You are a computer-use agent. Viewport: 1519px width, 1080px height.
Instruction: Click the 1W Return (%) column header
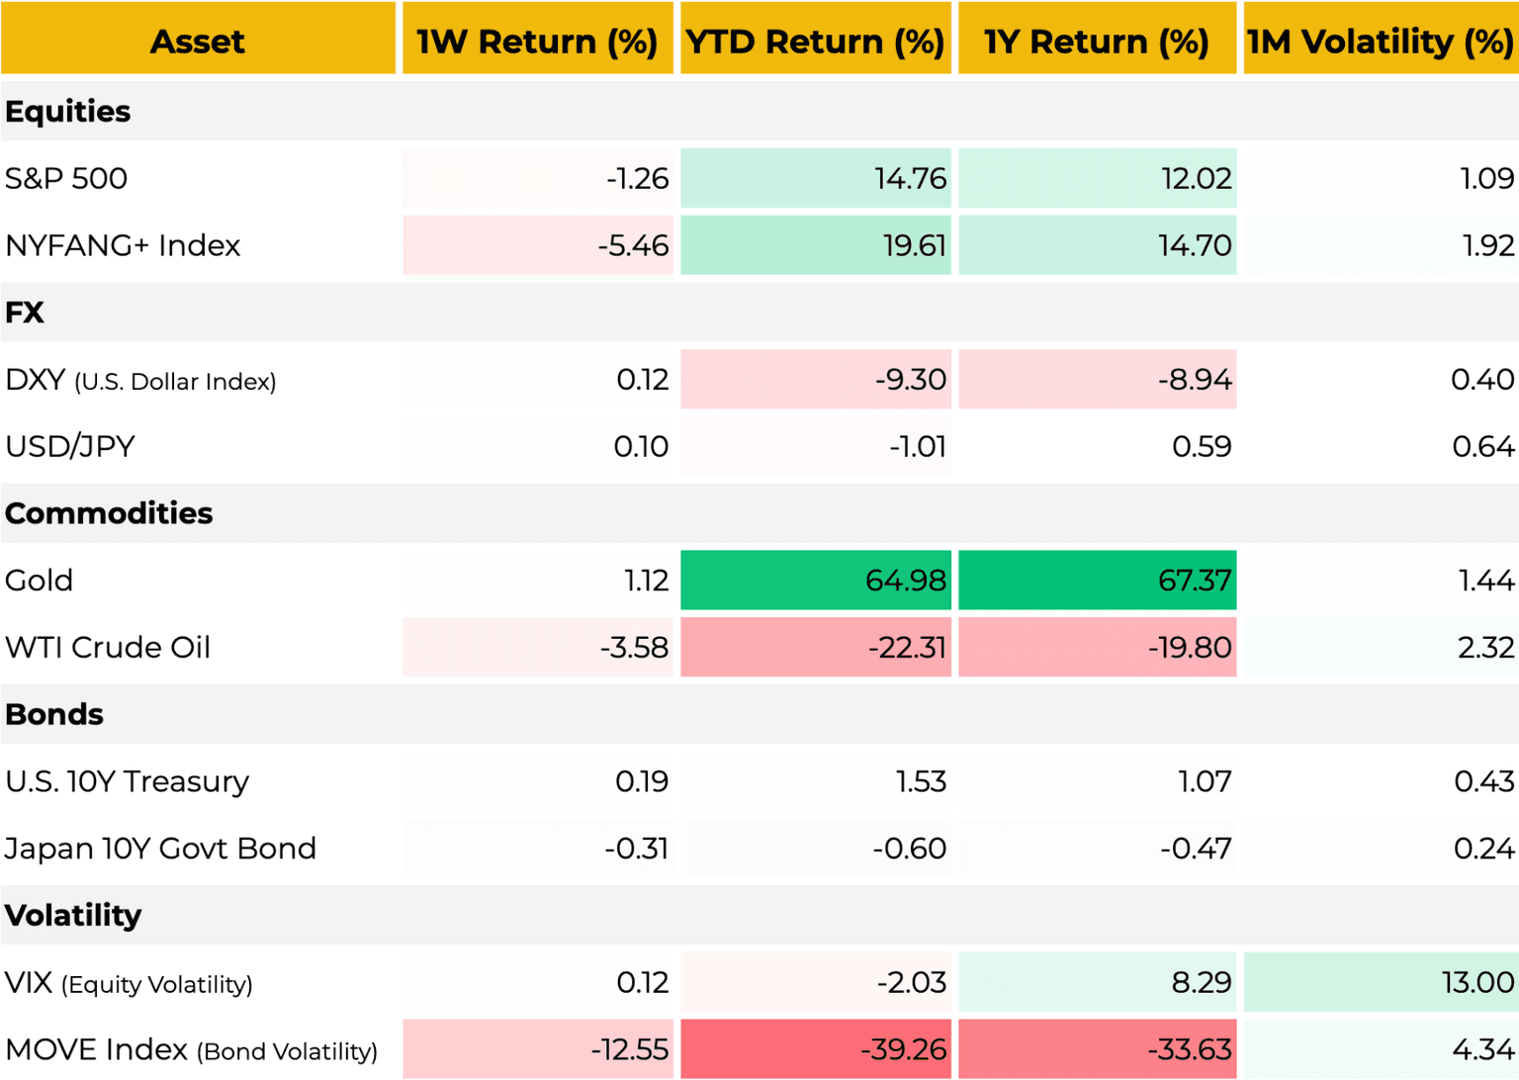(537, 41)
